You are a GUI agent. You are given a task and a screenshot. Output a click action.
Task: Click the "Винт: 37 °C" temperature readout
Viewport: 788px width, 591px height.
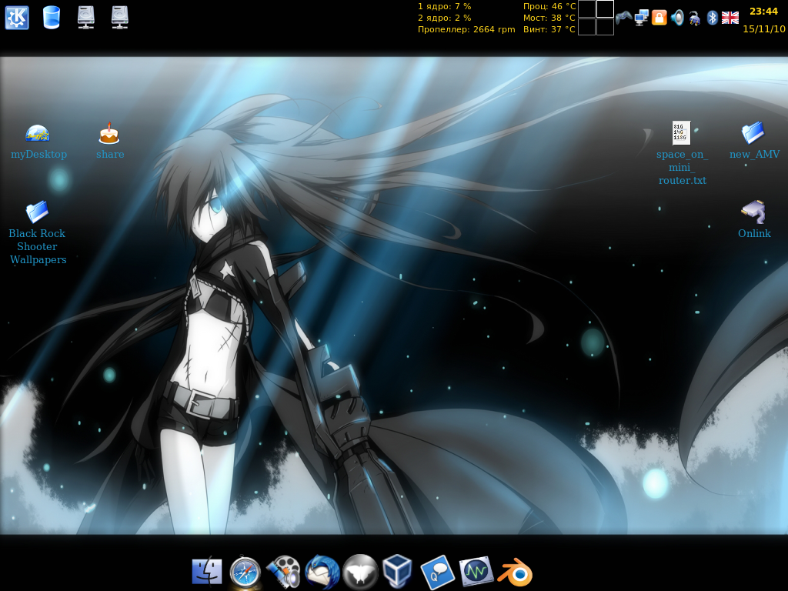[549, 30]
